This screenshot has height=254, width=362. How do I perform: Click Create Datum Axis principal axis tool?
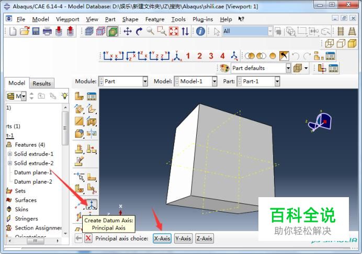[92, 204]
